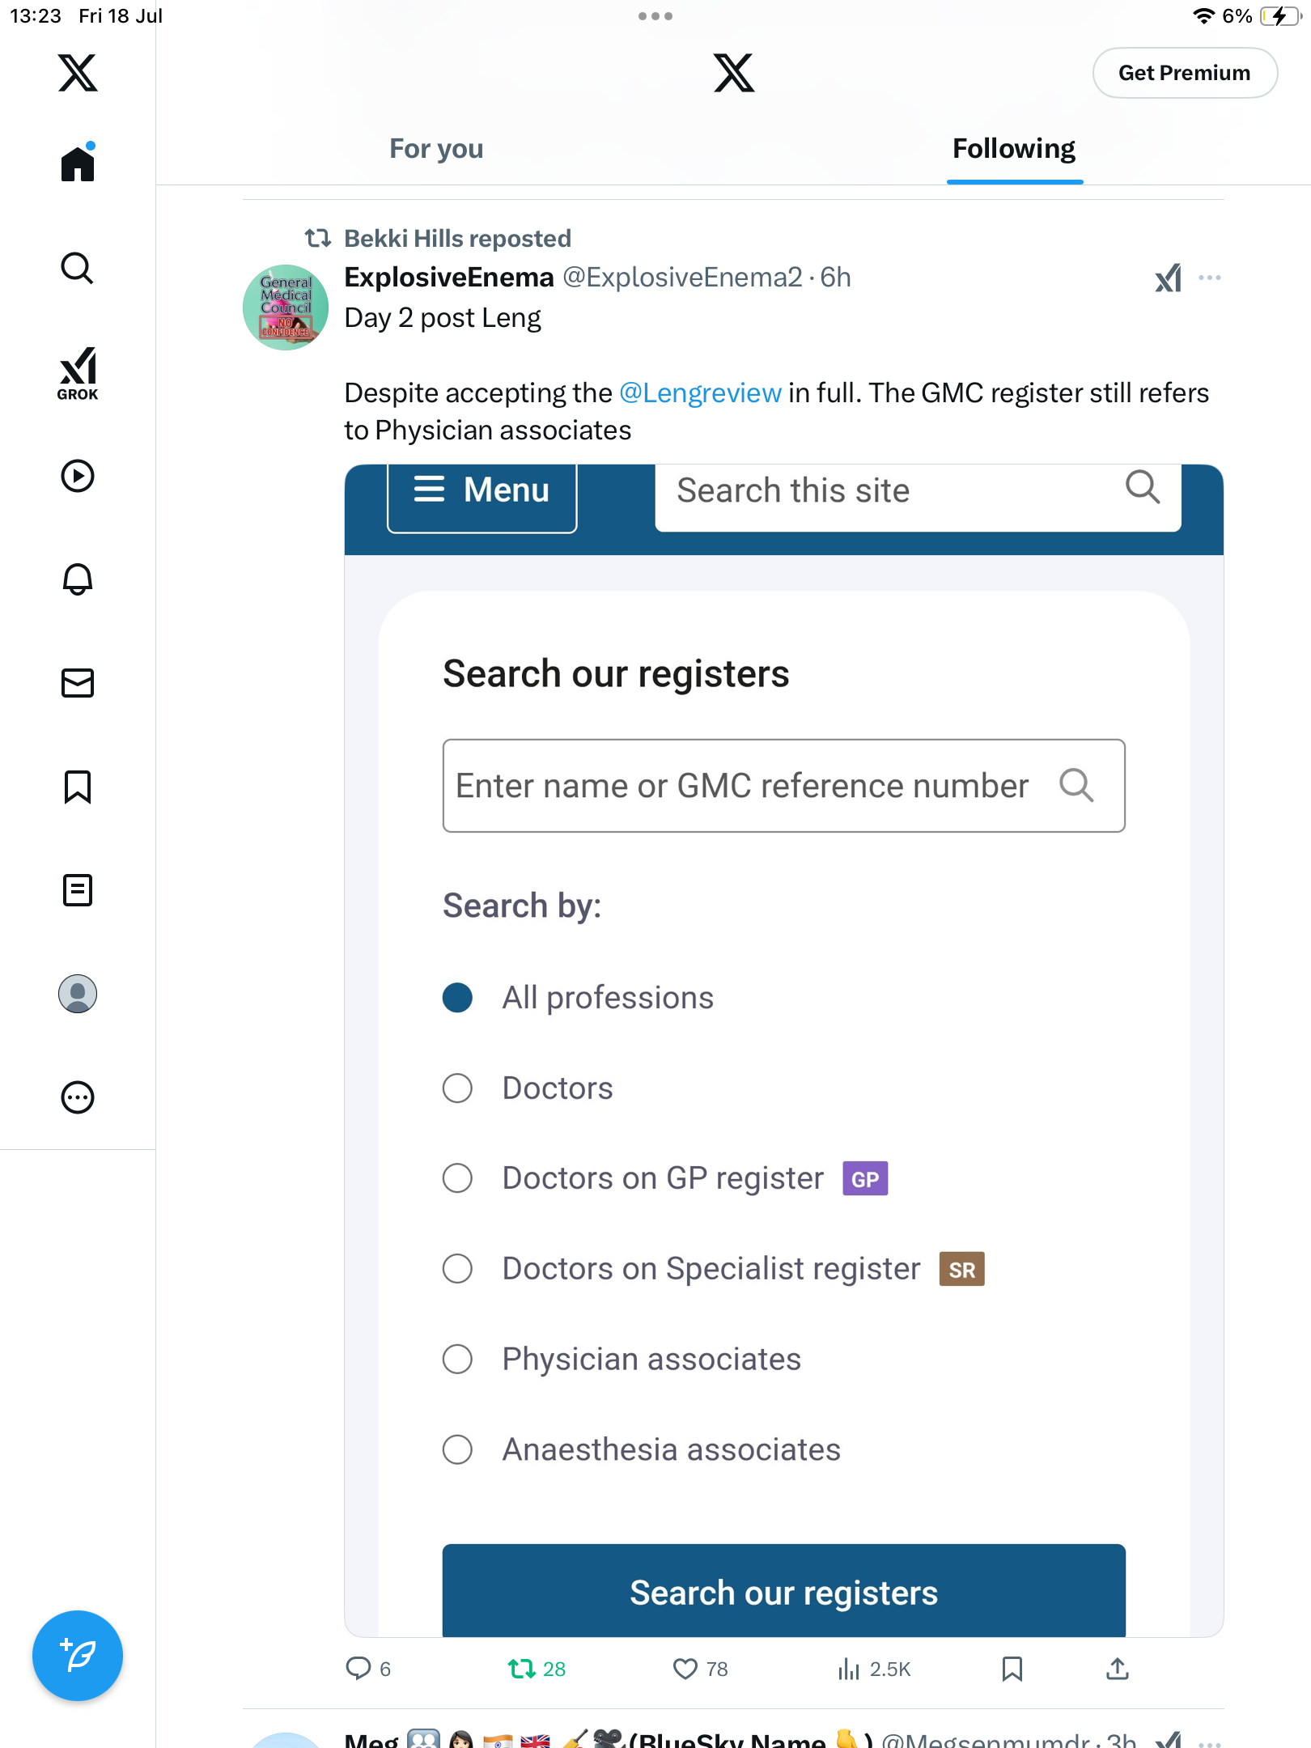The height and width of the screenshot is (1748, 1311).
Task: Like the ExplosiveEnema post
Action: [701, 1669]
